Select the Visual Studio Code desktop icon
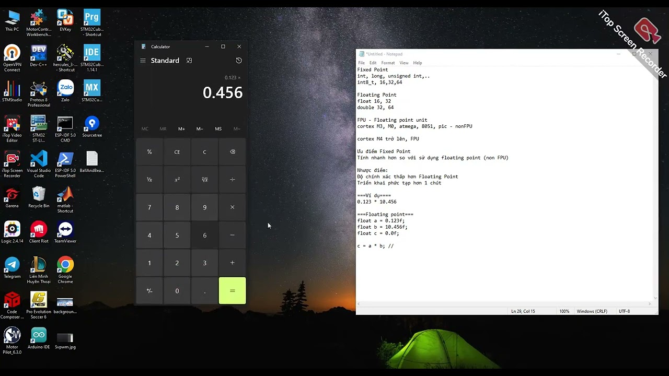Image resolution: width=669 pixels, height=376 pixels. tap(39, 163)
